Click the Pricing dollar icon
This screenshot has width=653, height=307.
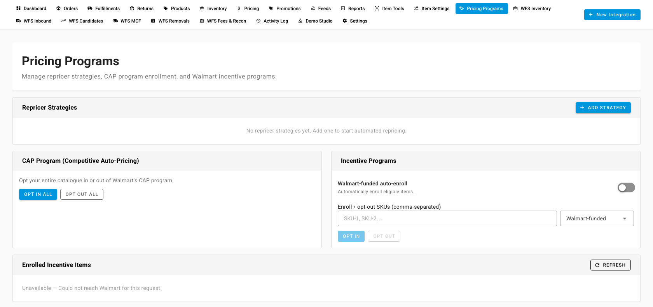click(239, 8)
